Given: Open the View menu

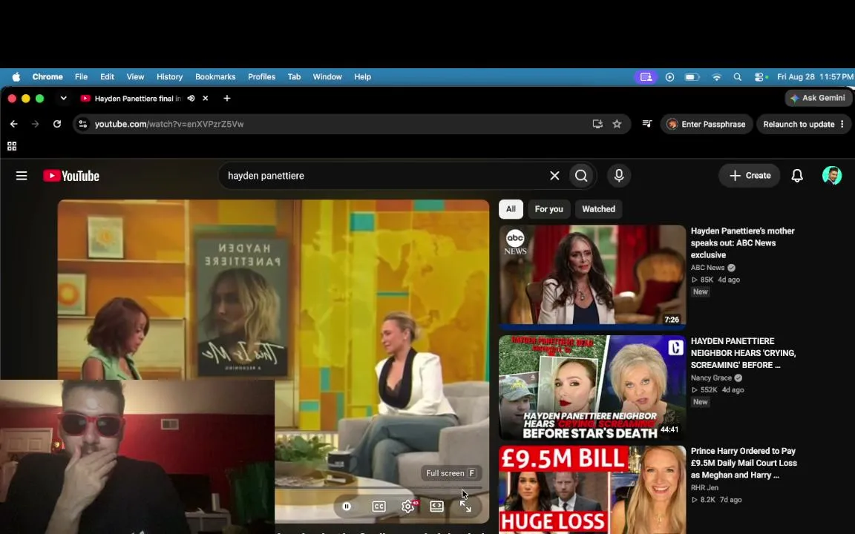Looking at the screenshot, I should coord(135,77).
